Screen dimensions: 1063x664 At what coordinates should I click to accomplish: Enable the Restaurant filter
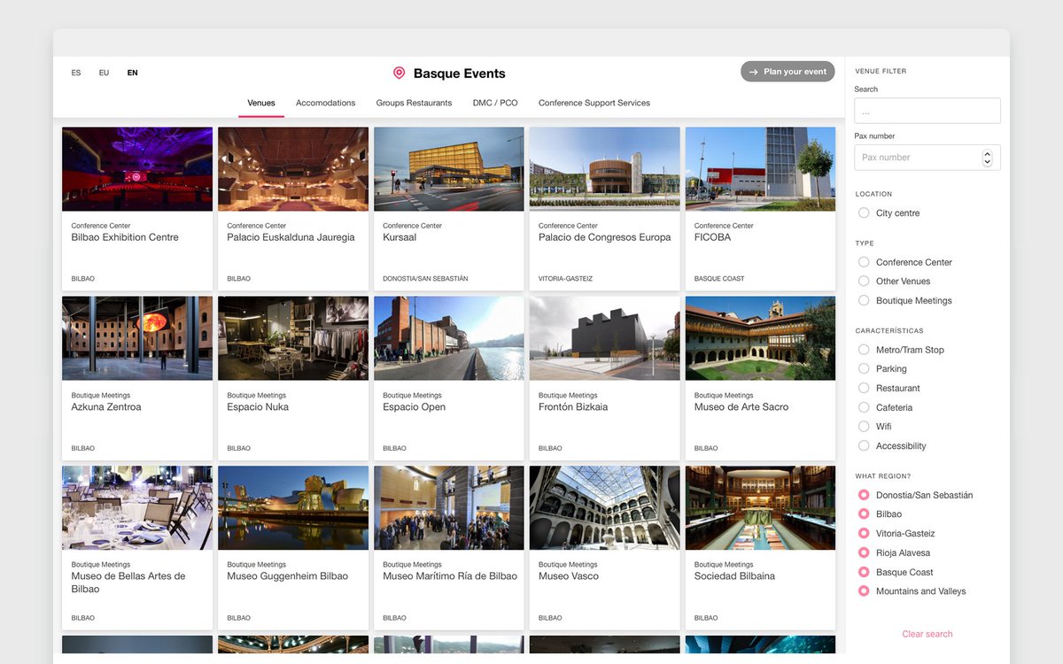[x=889, y=389]
